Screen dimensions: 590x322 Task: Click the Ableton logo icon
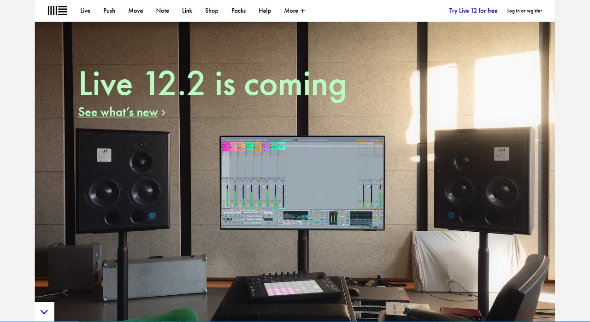[58, 11]
